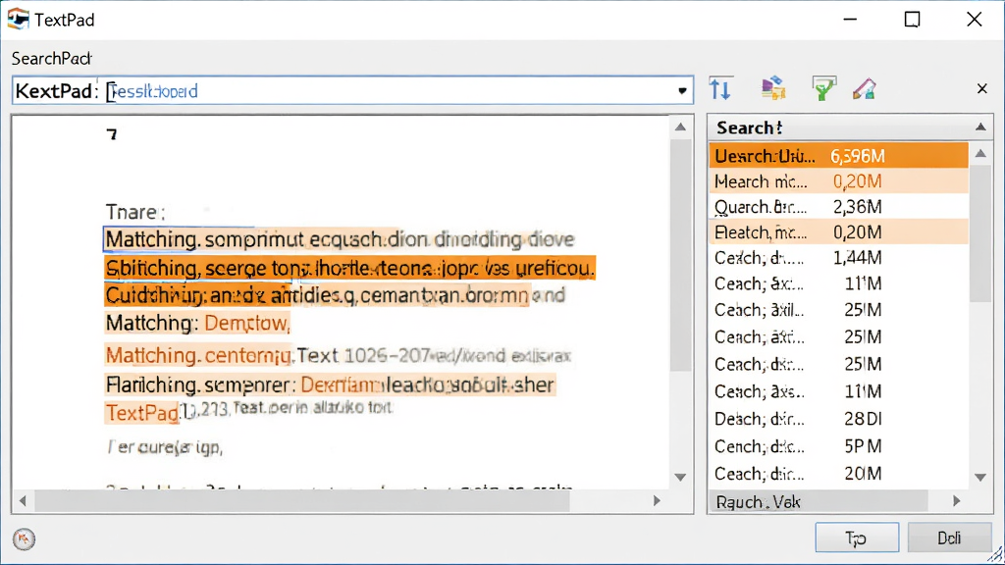Screen dimensions: 1005x565
Task: Close the SearchPad search bar
Action: pyautogui.click(x=981, y=89)
